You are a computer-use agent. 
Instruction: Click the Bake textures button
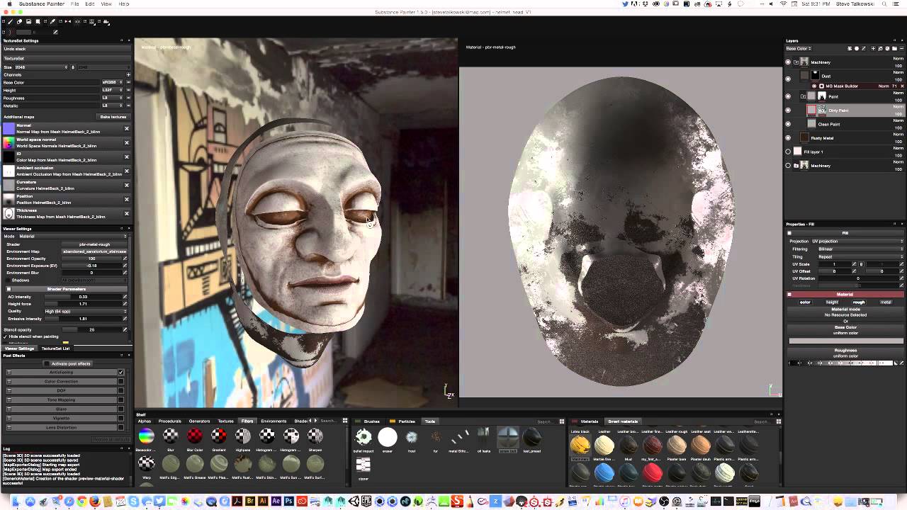[113, 117]
